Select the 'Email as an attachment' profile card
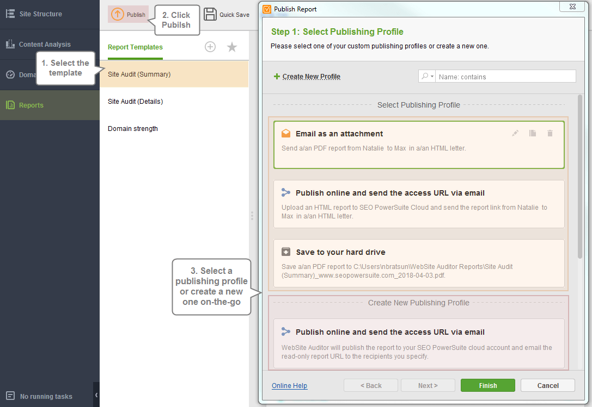Screen dimensions: 592x407 (419, 145)
